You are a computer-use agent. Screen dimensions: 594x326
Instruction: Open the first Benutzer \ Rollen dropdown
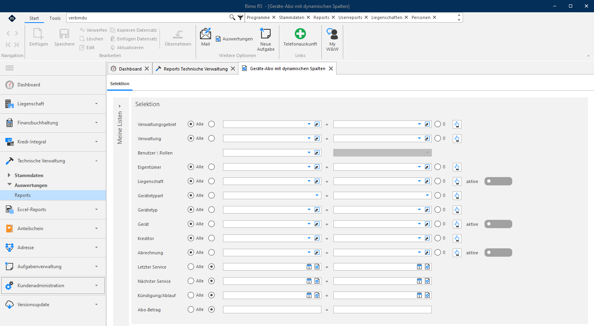(309, 153)
